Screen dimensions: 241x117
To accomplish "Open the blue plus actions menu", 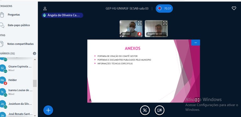I will point(48,110).
